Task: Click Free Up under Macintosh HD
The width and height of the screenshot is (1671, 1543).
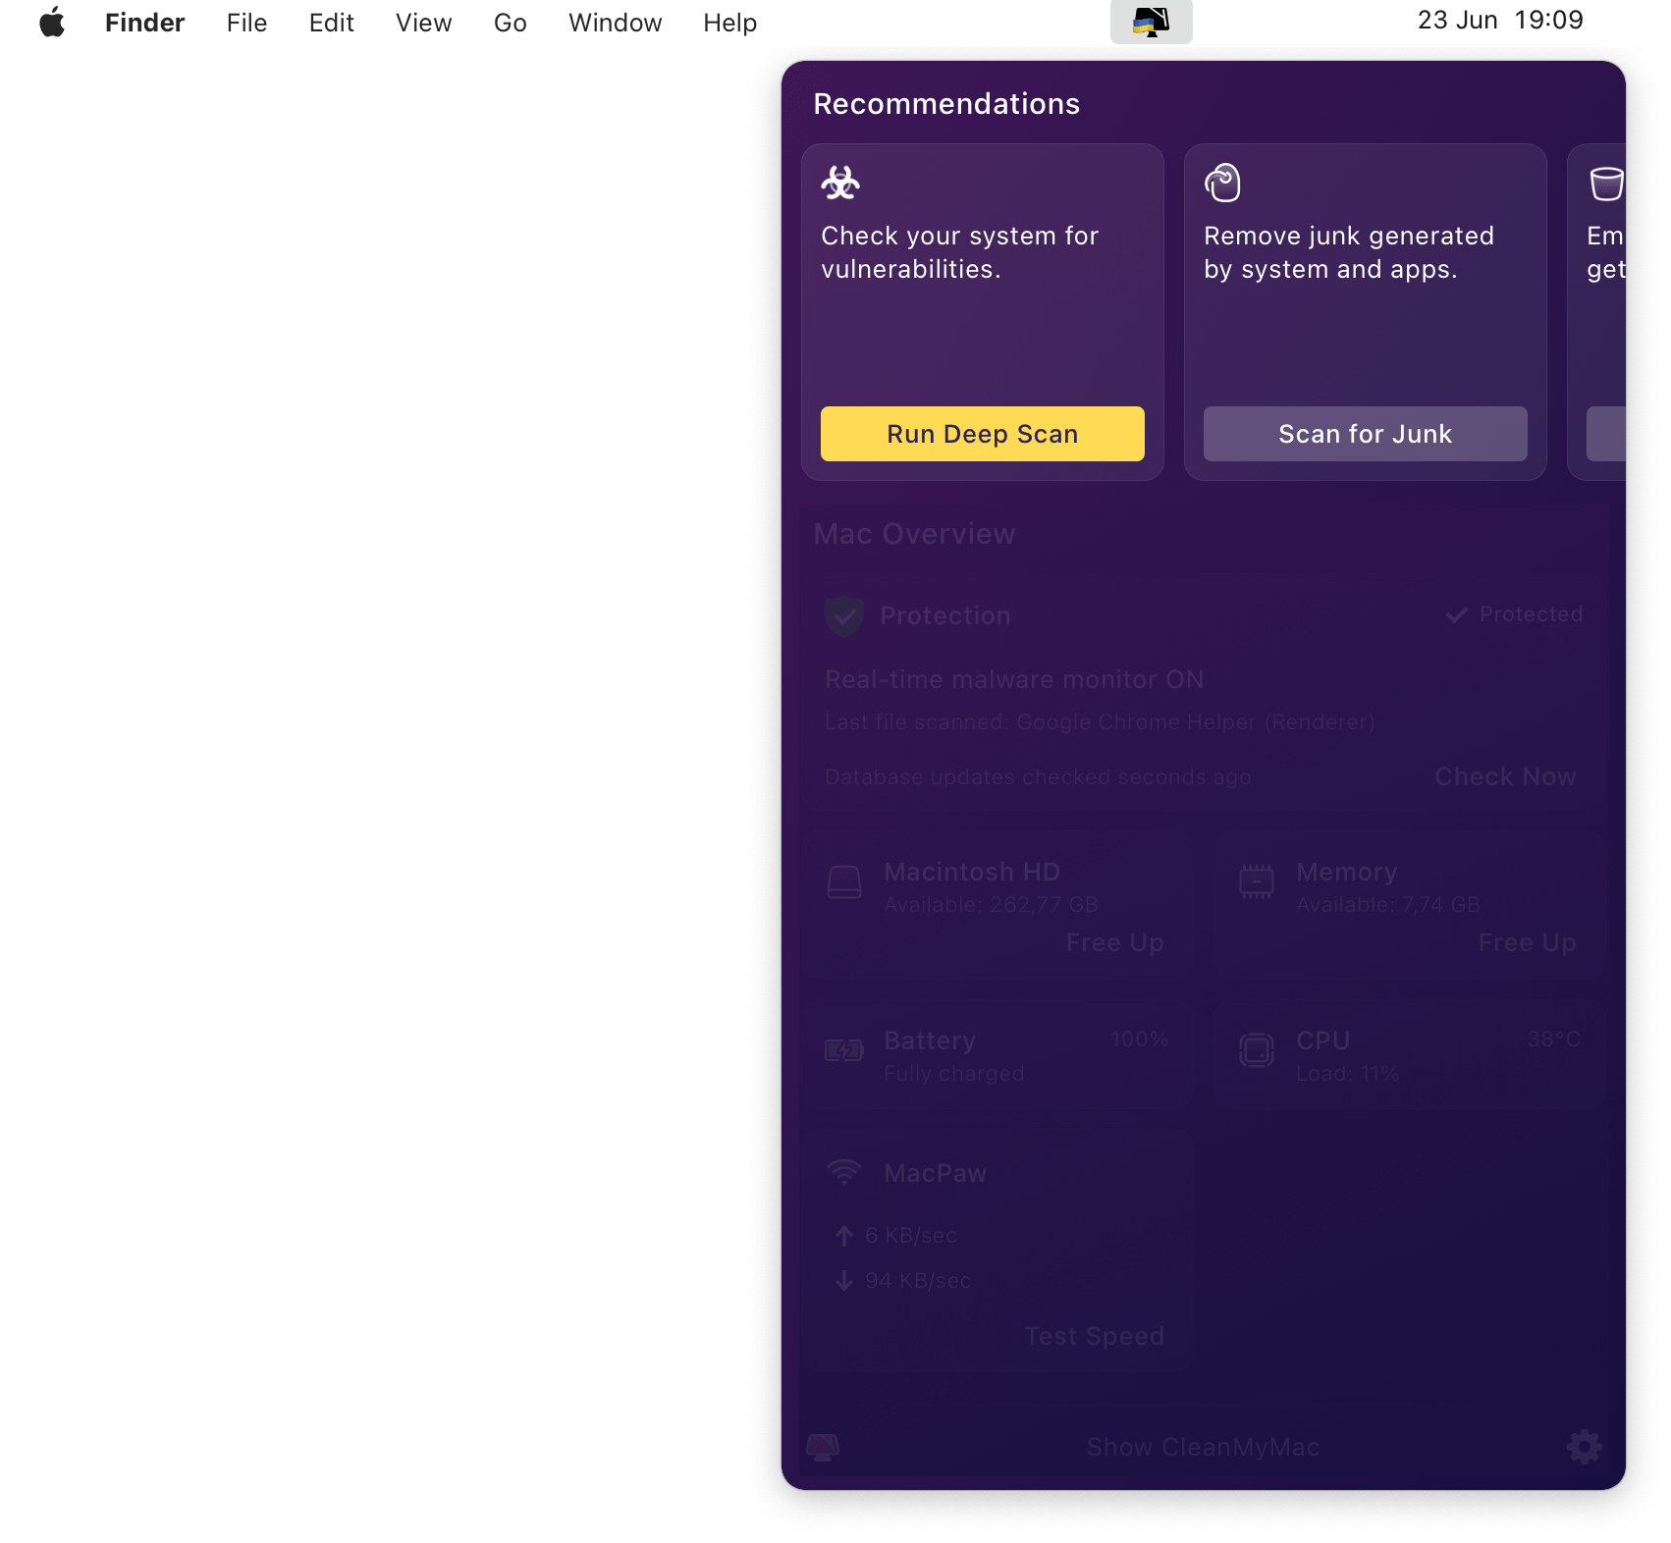Action: (1115, 942)
